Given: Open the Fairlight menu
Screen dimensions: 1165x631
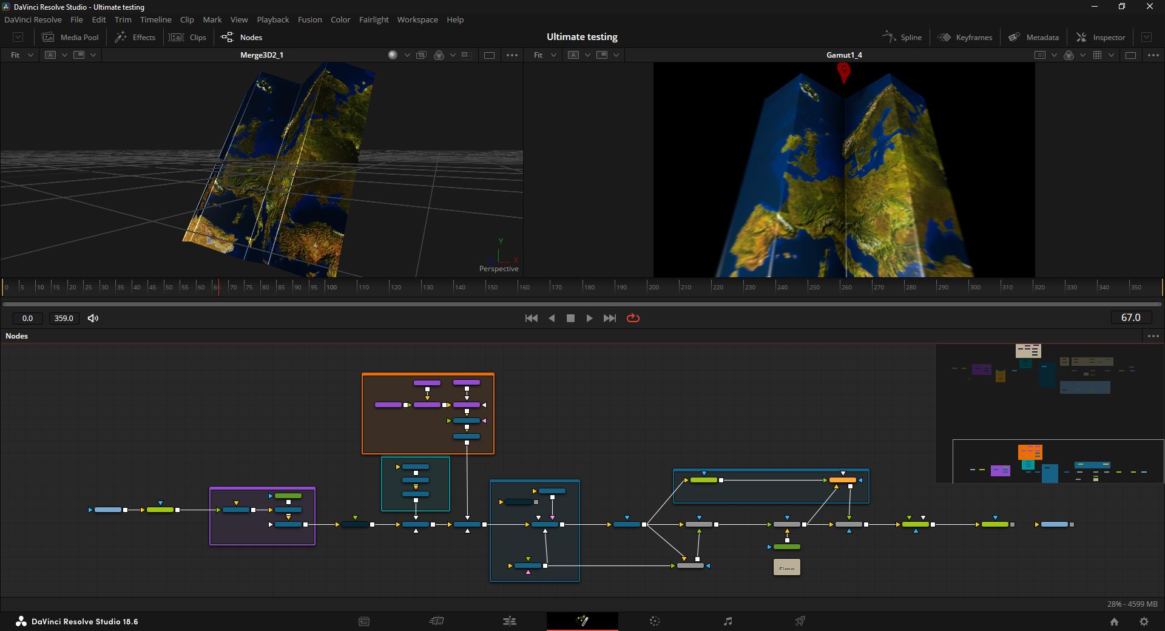Looking at the screenshot, I should click(x=374, y=19).
